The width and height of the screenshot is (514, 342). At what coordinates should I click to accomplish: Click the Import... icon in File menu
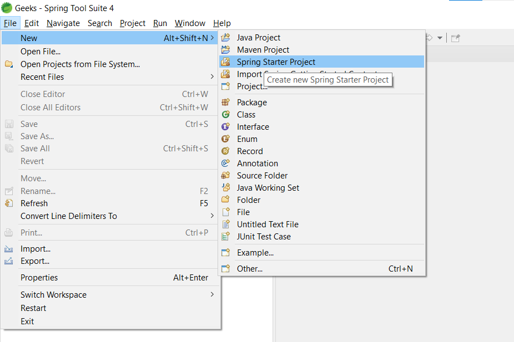(9, 249)
